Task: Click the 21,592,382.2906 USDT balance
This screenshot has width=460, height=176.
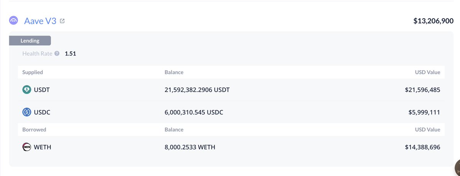Action: pyautogui.click(x=197, y=90)
